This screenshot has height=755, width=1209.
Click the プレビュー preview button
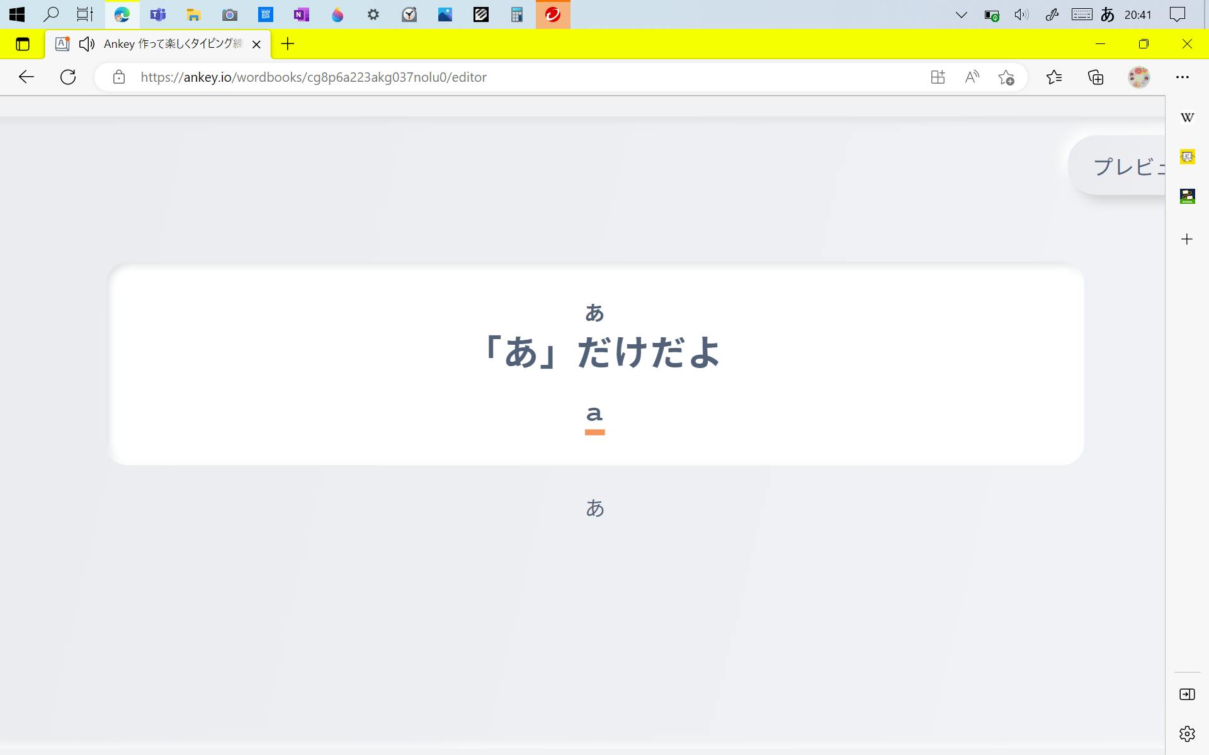pyautogui.click(x=1127, y=166)
